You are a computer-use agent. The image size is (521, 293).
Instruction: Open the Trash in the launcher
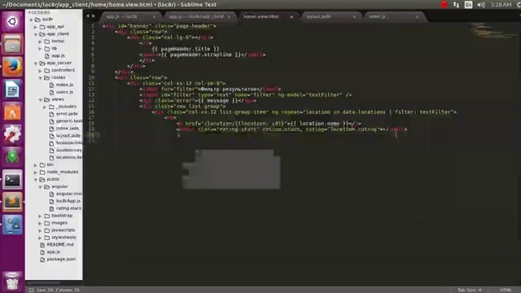(x=12, y=281)
